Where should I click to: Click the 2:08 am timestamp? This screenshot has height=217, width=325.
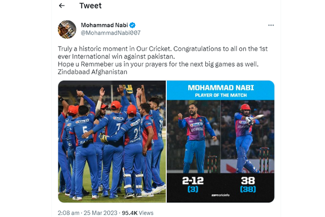[68, 213]
